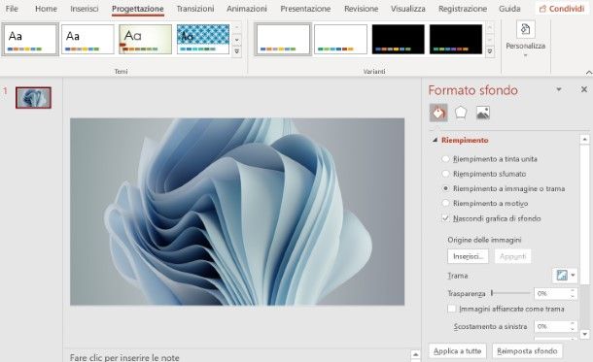Select the second theme thumbnail

(x=87, y=39)
